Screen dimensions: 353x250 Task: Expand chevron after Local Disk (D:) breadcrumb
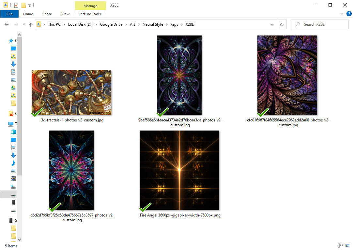pos(96,24)
